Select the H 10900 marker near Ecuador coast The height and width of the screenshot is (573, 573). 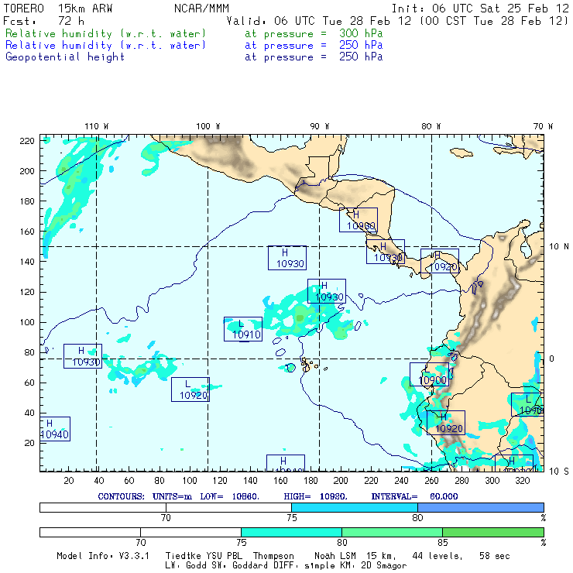(x=430, y=375)
